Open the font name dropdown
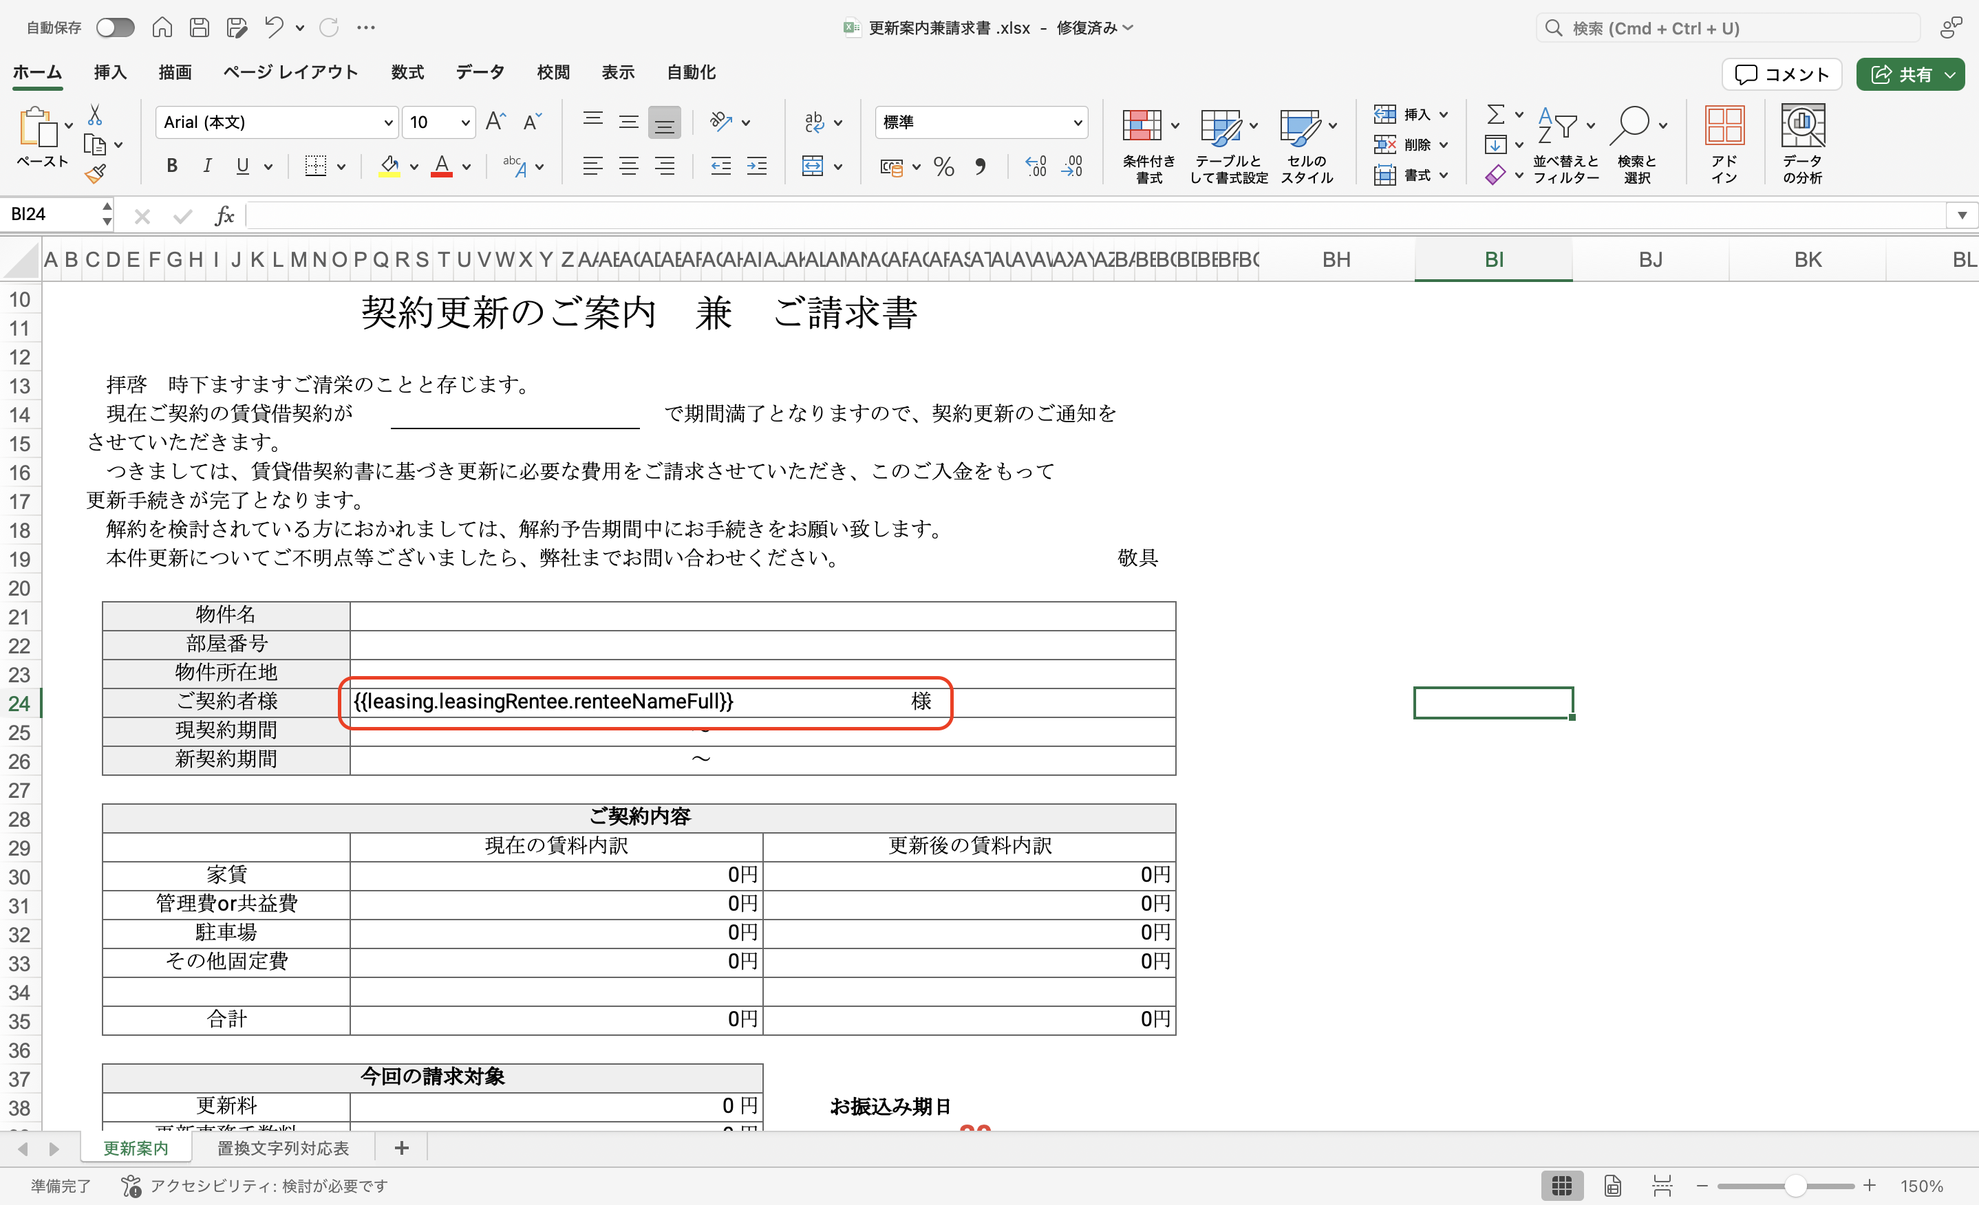The width and height of the screenshot is (1979, 1205). [389, 123]
